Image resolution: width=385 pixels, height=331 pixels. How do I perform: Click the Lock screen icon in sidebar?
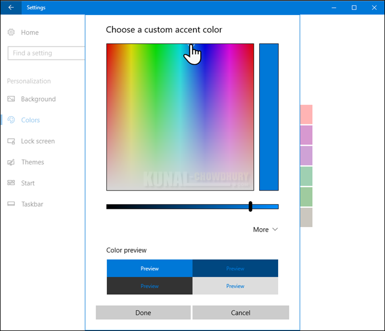11,141
